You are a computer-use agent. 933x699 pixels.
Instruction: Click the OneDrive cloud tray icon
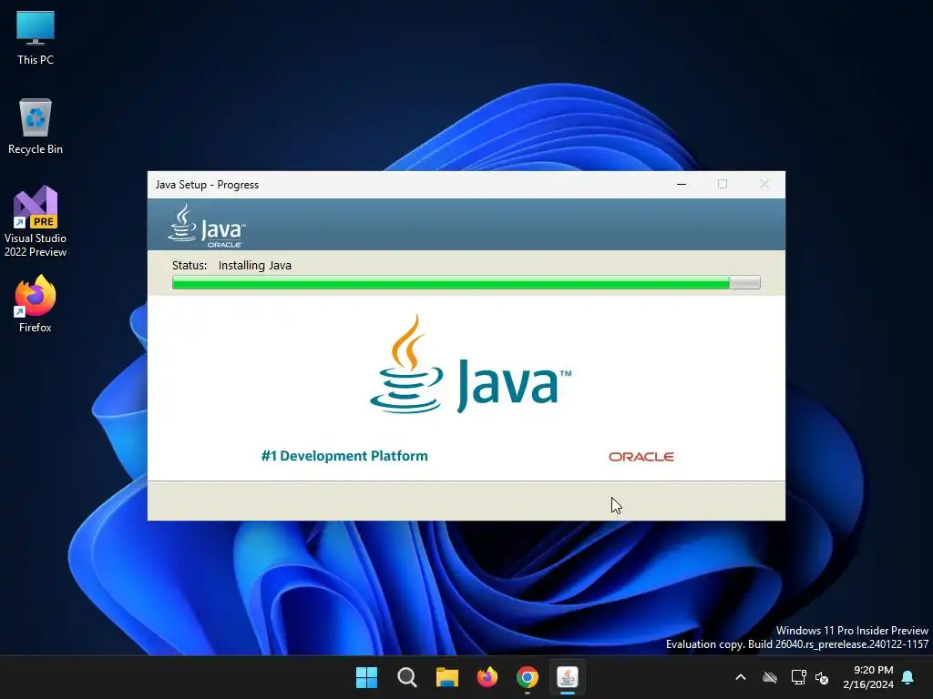pyautogui.click(x=770, y=677)
